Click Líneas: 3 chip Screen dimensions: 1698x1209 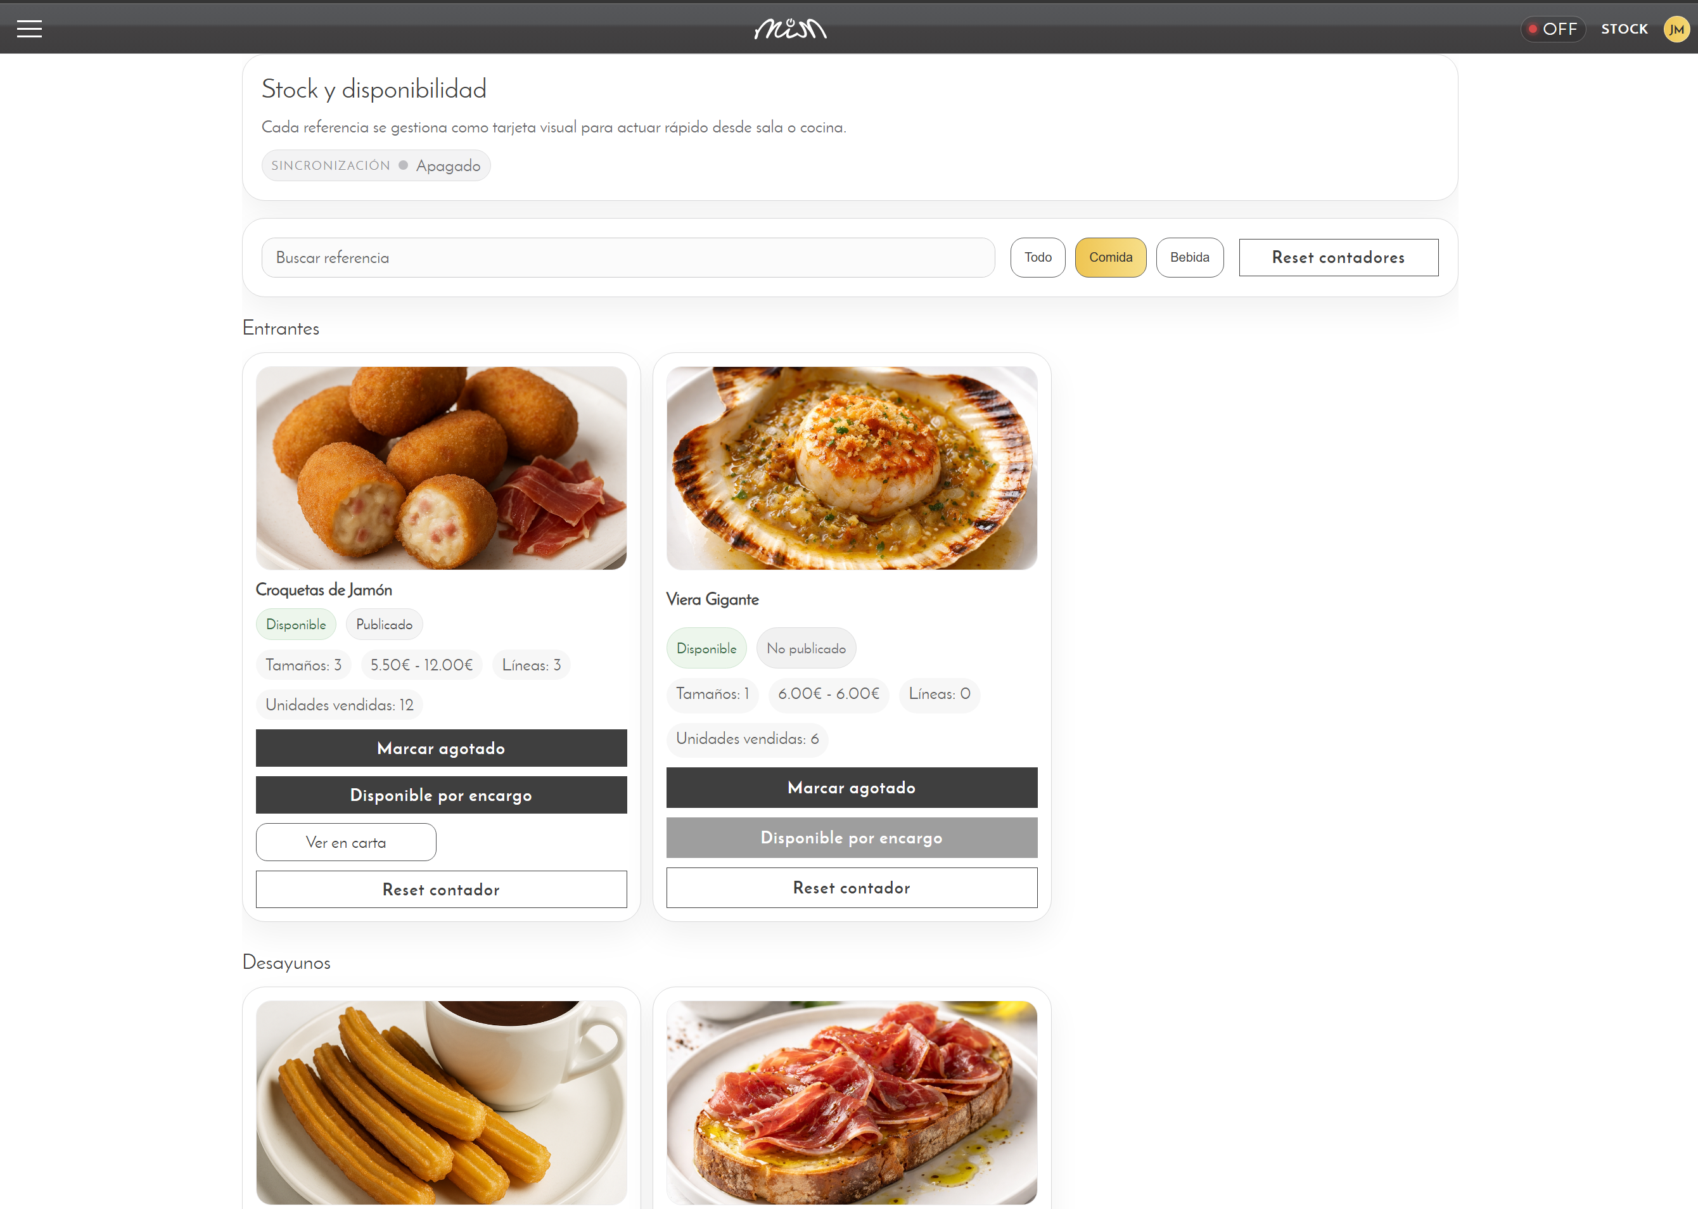(x=532, y=665)
